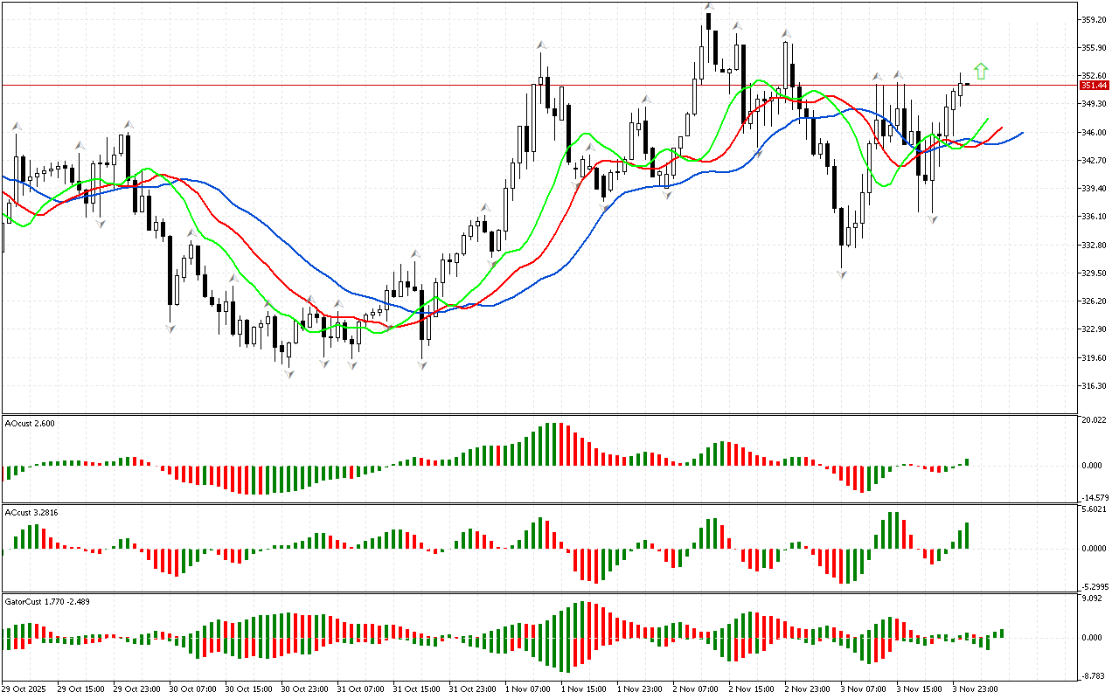Select the fractal arrow above the highest candle
Screen dimensions: 1119x699
pyautogui.click(x=709, y=7)
